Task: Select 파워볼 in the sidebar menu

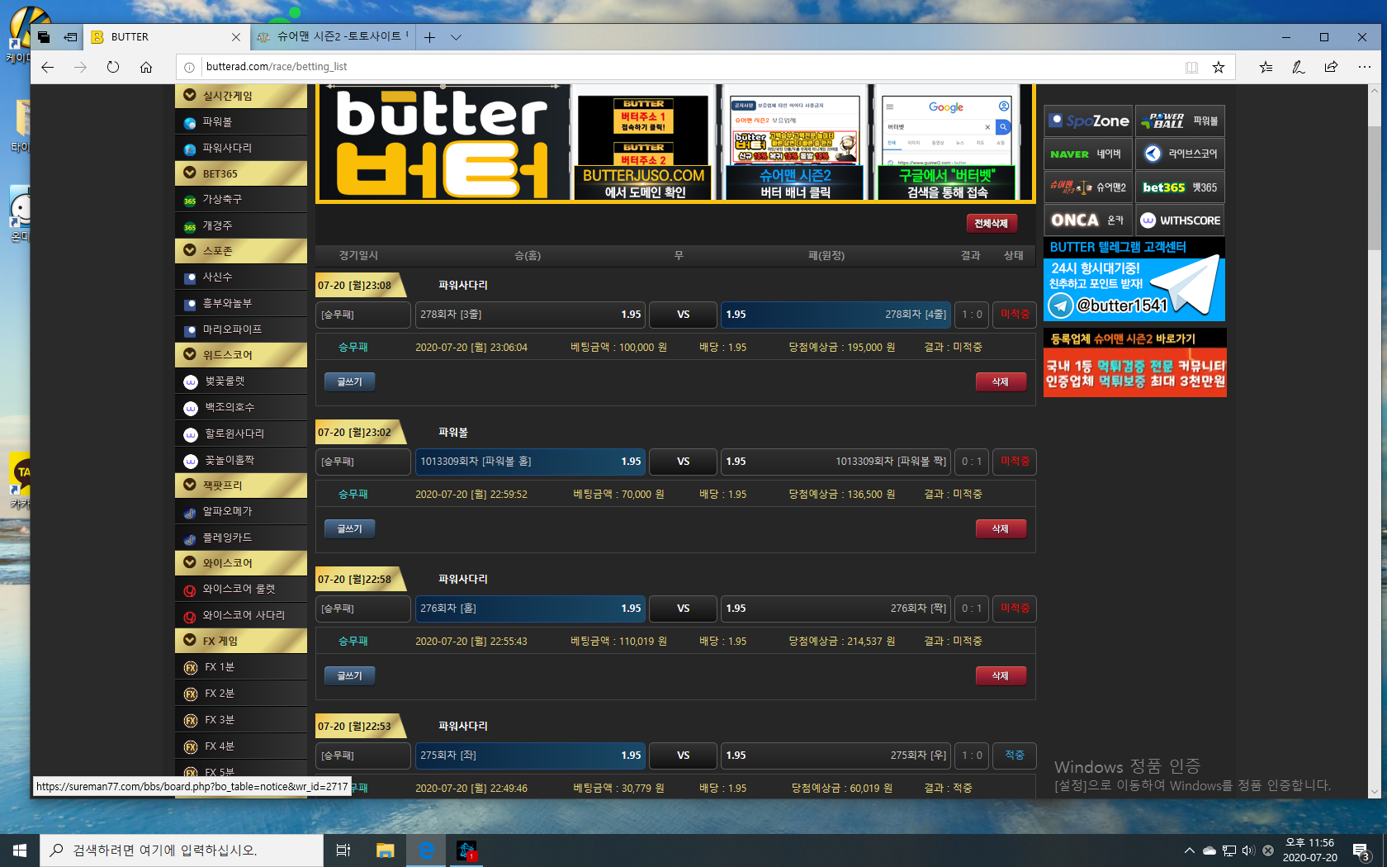Action: pos(218,122)
